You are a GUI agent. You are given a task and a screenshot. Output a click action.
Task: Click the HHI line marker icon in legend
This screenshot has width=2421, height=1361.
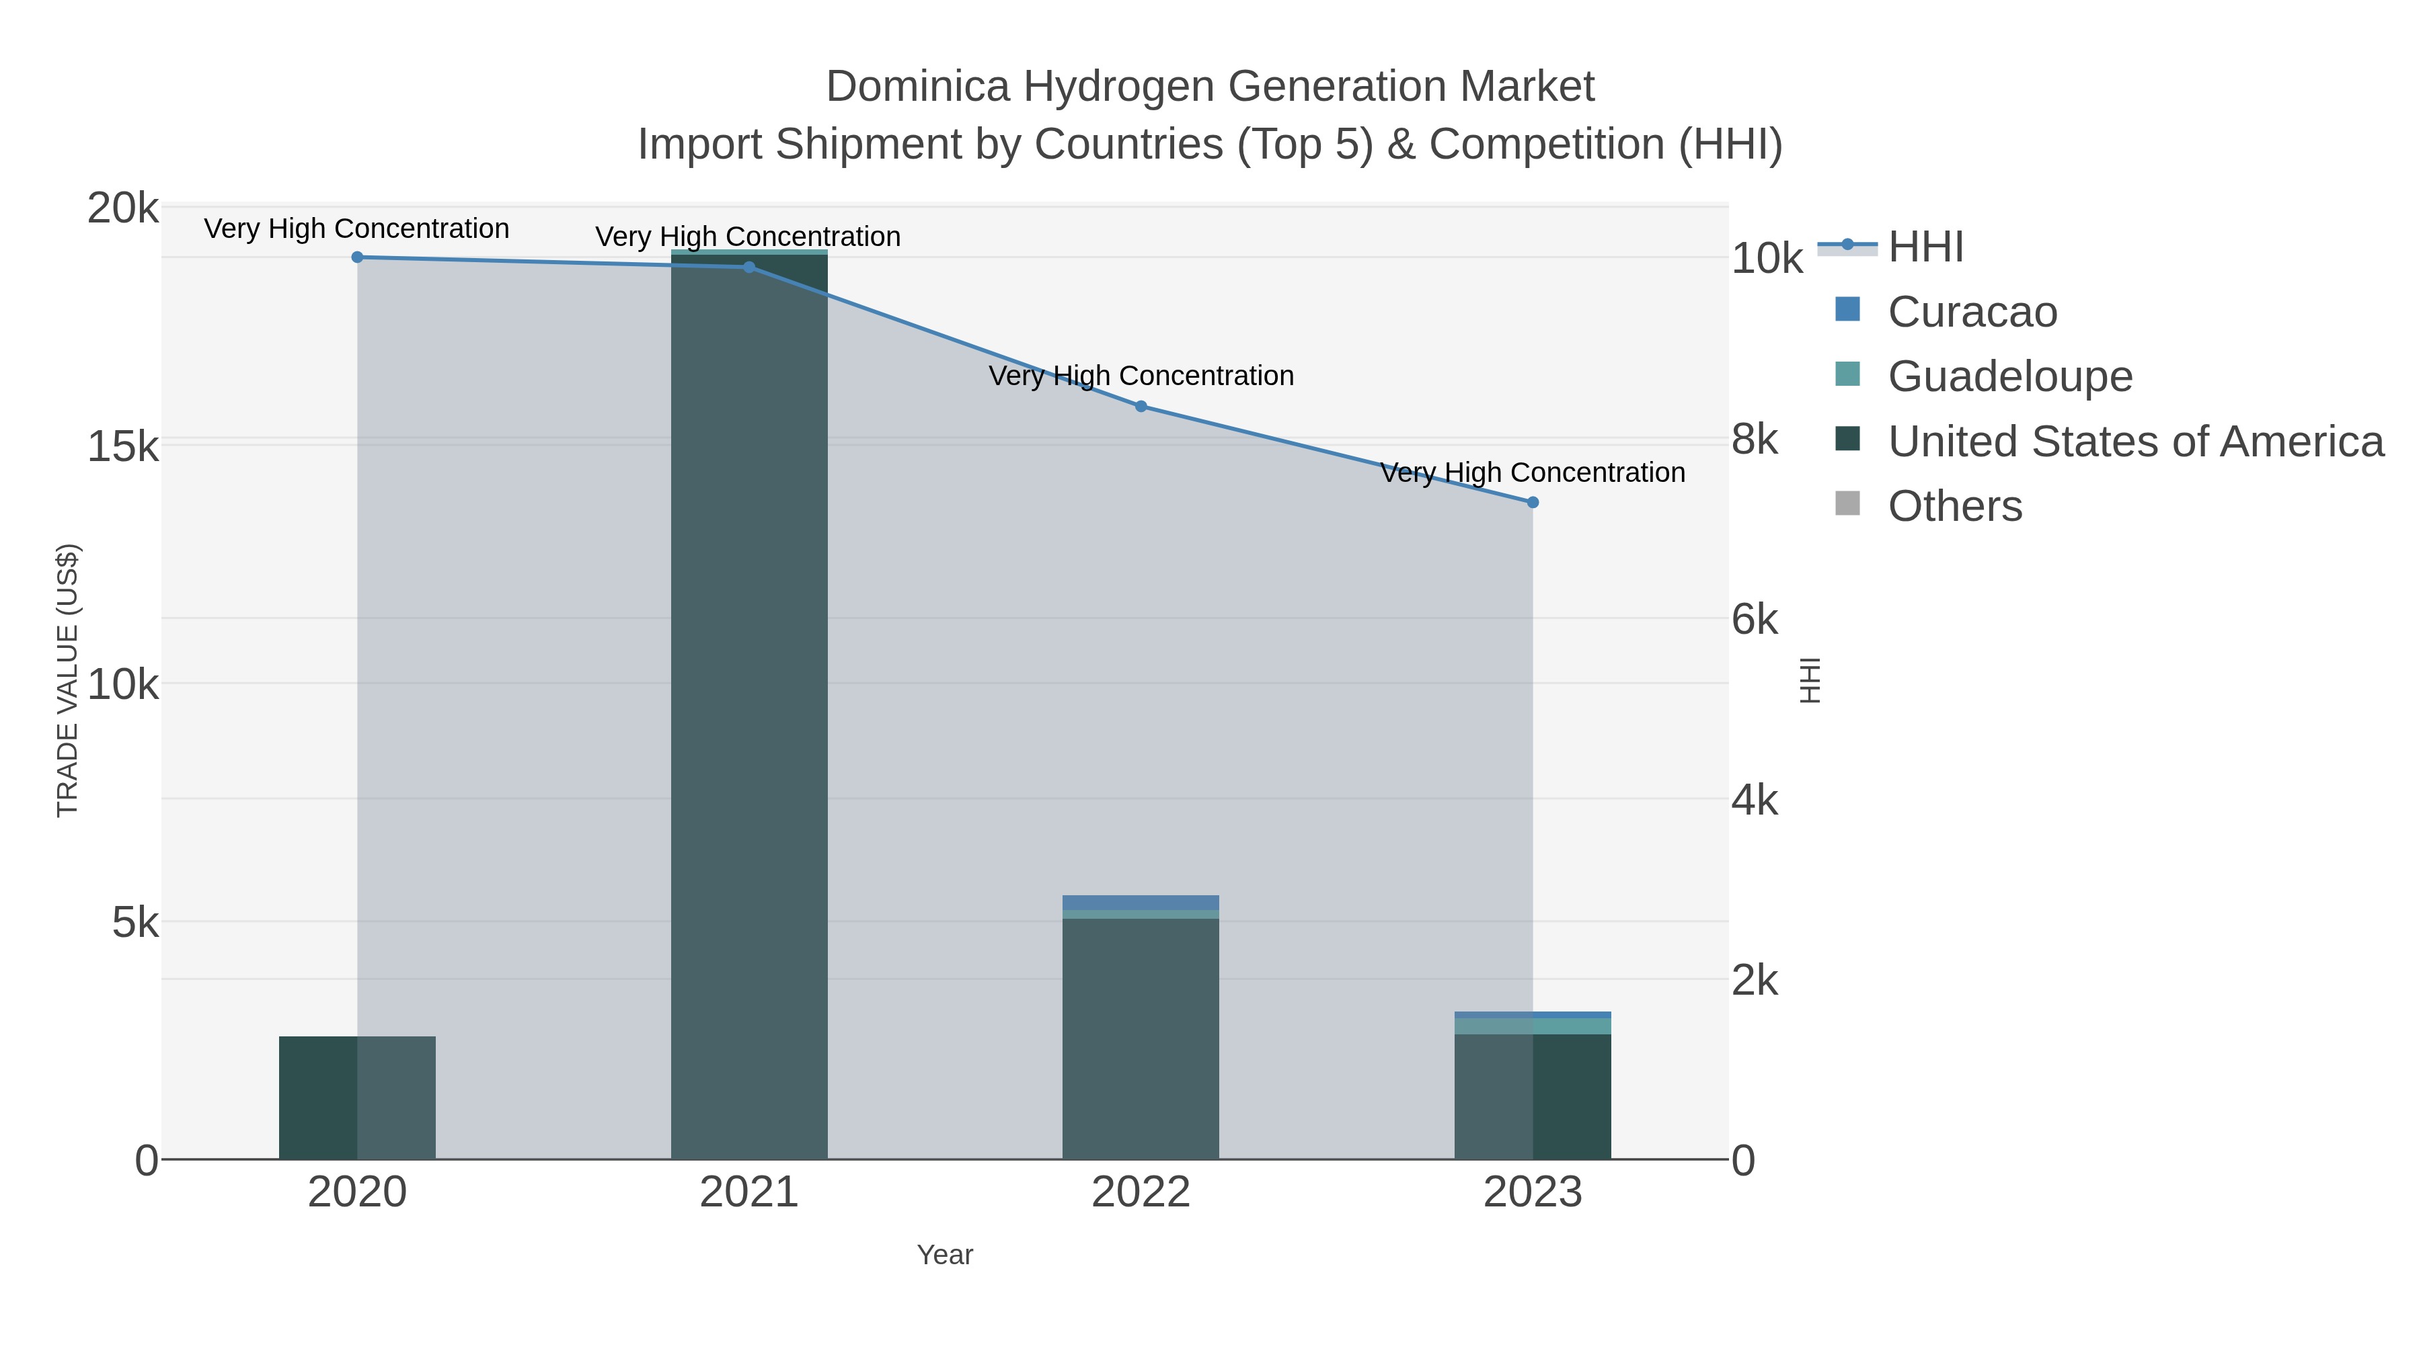pos(1847,245)
